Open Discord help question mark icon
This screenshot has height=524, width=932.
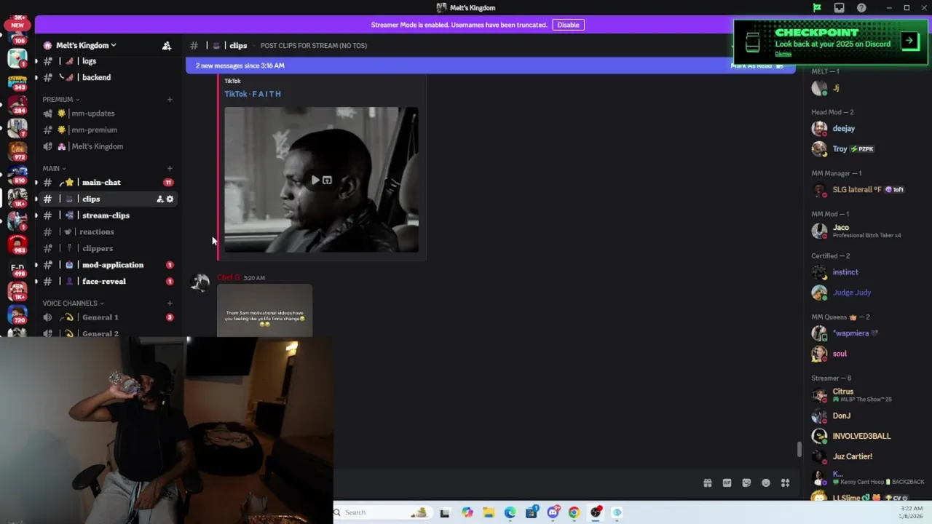(x=862, y=8)
